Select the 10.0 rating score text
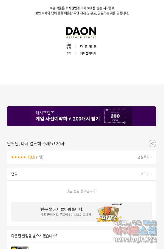Screen dimensions: 164x249 31,157
